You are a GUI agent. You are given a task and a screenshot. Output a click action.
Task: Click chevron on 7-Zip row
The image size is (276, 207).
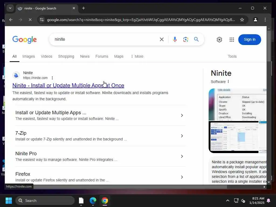point(182,136)
